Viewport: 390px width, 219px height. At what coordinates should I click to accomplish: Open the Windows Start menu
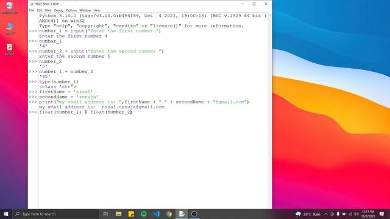coord(6,214)
